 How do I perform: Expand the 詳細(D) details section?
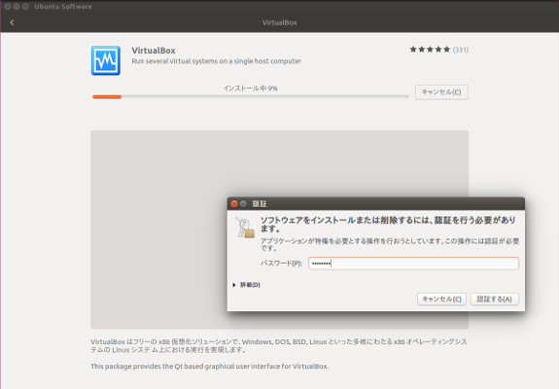coord(247,285)
